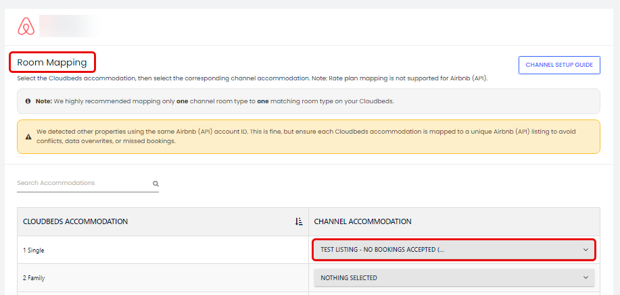Click the Channel Accommodation column header
The width and height of the screenshot is (620, 295).
click(x=363, y=221)
